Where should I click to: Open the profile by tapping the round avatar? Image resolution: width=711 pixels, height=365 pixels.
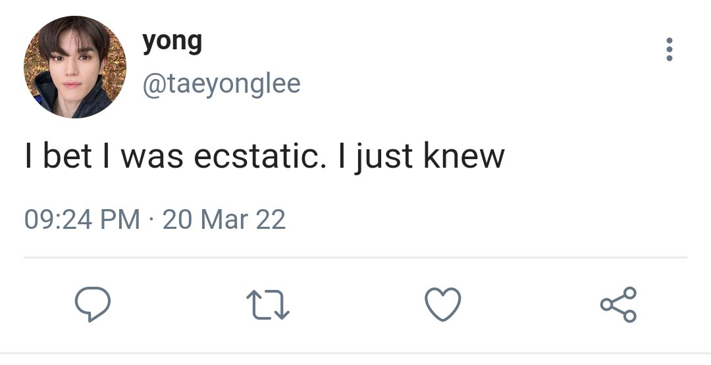pyautogui.click(x=75, y=66)
